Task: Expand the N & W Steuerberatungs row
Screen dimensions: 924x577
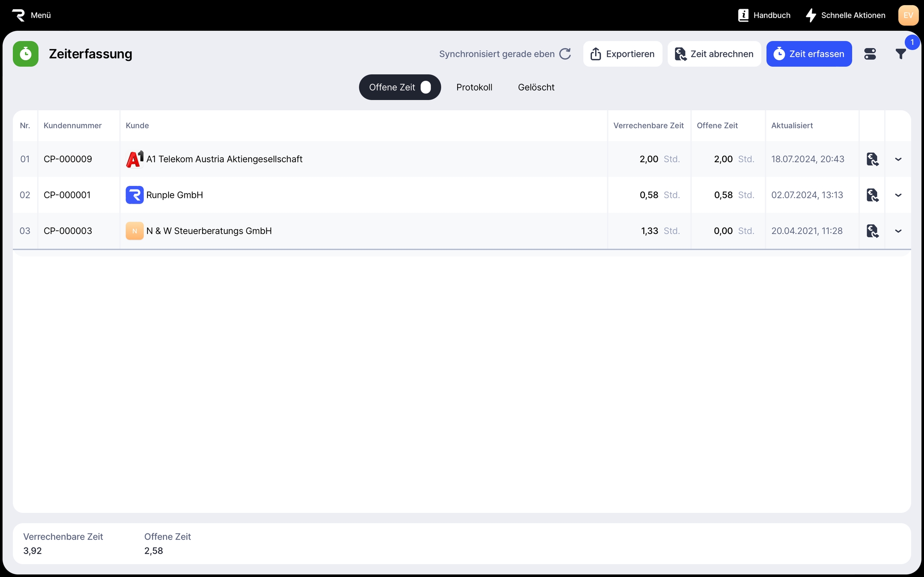Action: pyautogui.click(x=898, y=231)
